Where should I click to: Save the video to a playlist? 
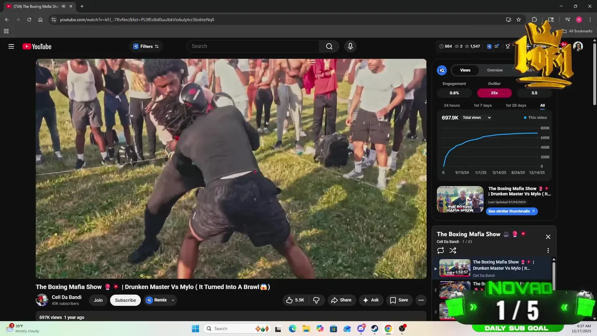click(399, 300)
